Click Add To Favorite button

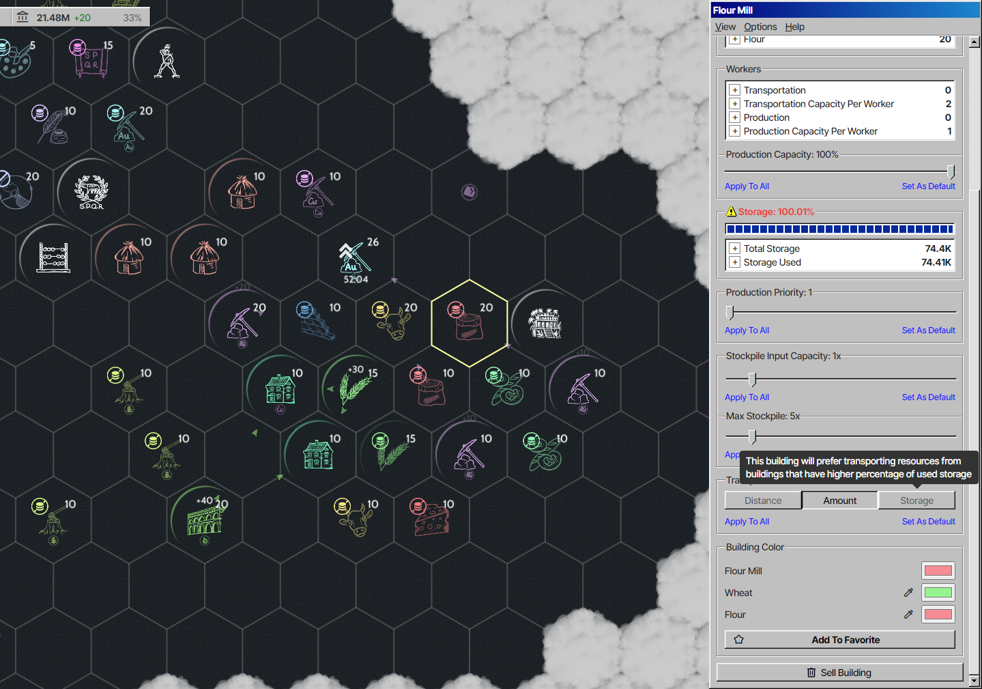[839, 640]
